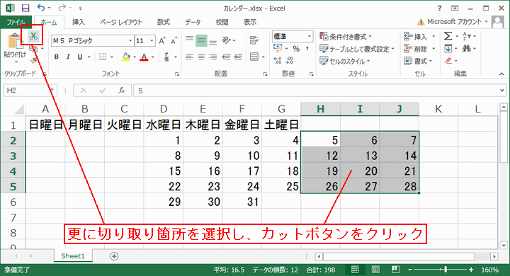Select the Format Painter brush
510x276 pixels.
coord(33,60)
